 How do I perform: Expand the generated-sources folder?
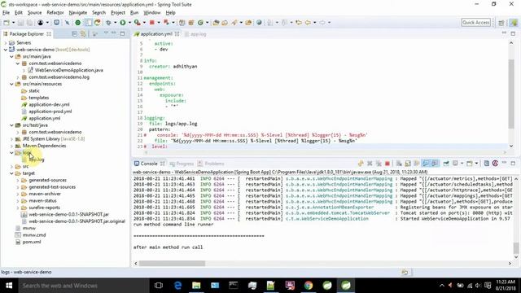pyautogui.click(x=18, y=180)
